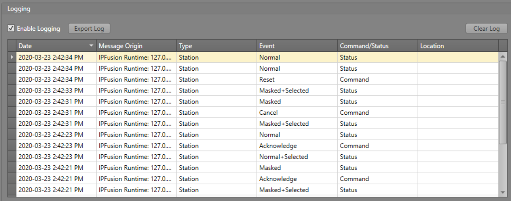Uncheck the Enable Logging checkbox
511x201 pixels.
11,29
